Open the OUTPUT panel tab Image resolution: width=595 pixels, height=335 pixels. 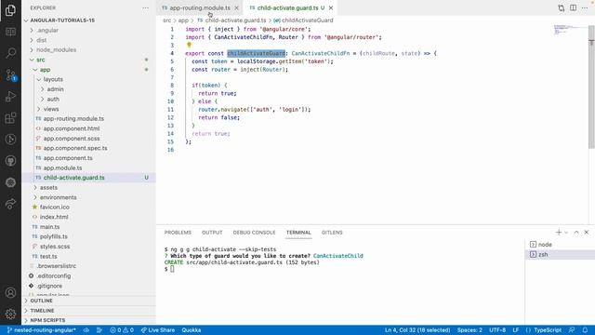(x=212, y=233)
